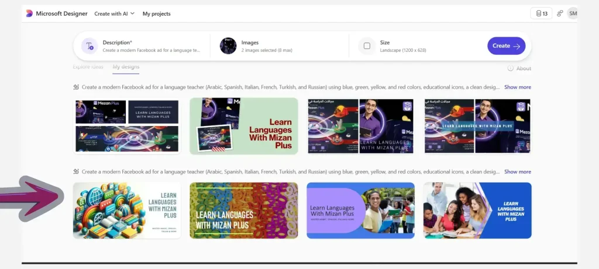Open the third design in the first row
Image resolution: width=599 pixels, height=269 pixels.
[x=360, y=126]
